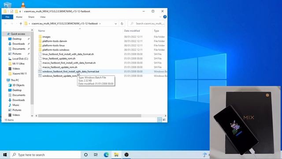Refresh the current folder view
Viewport: 282px width, 159px height.
click(x=122, y=23)
